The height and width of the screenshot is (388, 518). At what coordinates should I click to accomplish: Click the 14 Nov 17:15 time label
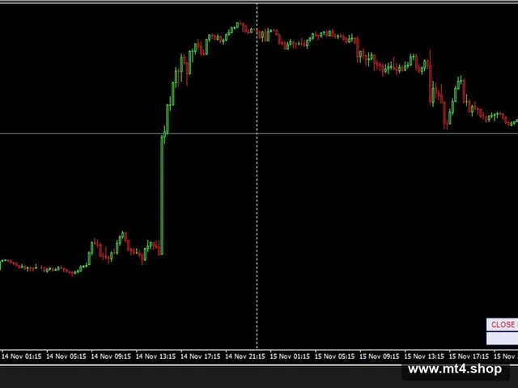click(x=201, y=356)
